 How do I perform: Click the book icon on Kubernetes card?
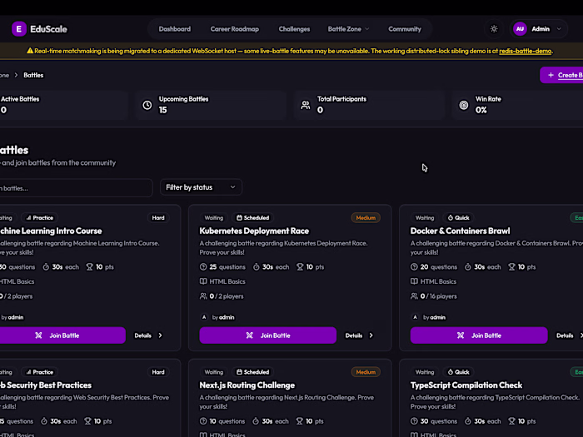(x=203, y=281)
